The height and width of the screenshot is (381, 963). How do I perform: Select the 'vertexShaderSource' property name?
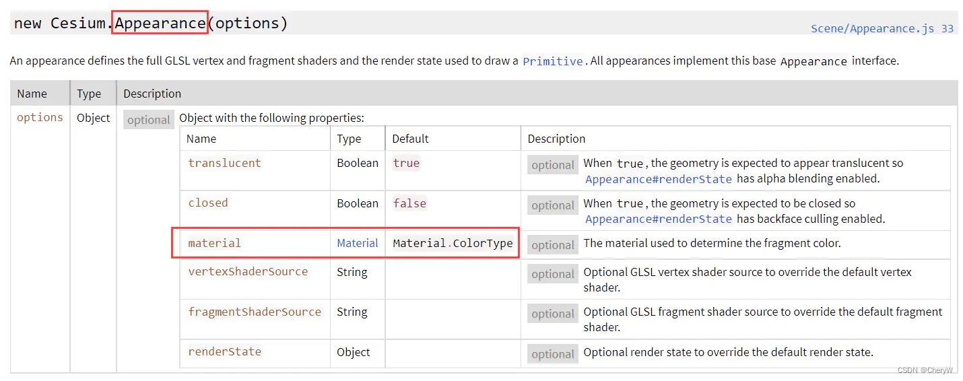pos(248,271)
